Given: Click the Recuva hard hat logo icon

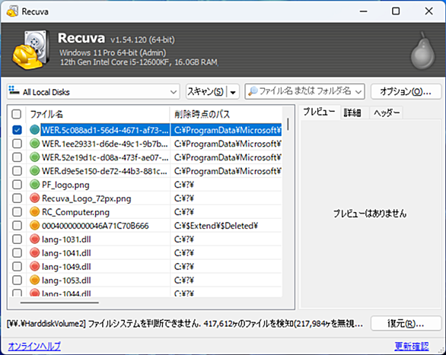Looking at the screenshot, I should point(30,50).
